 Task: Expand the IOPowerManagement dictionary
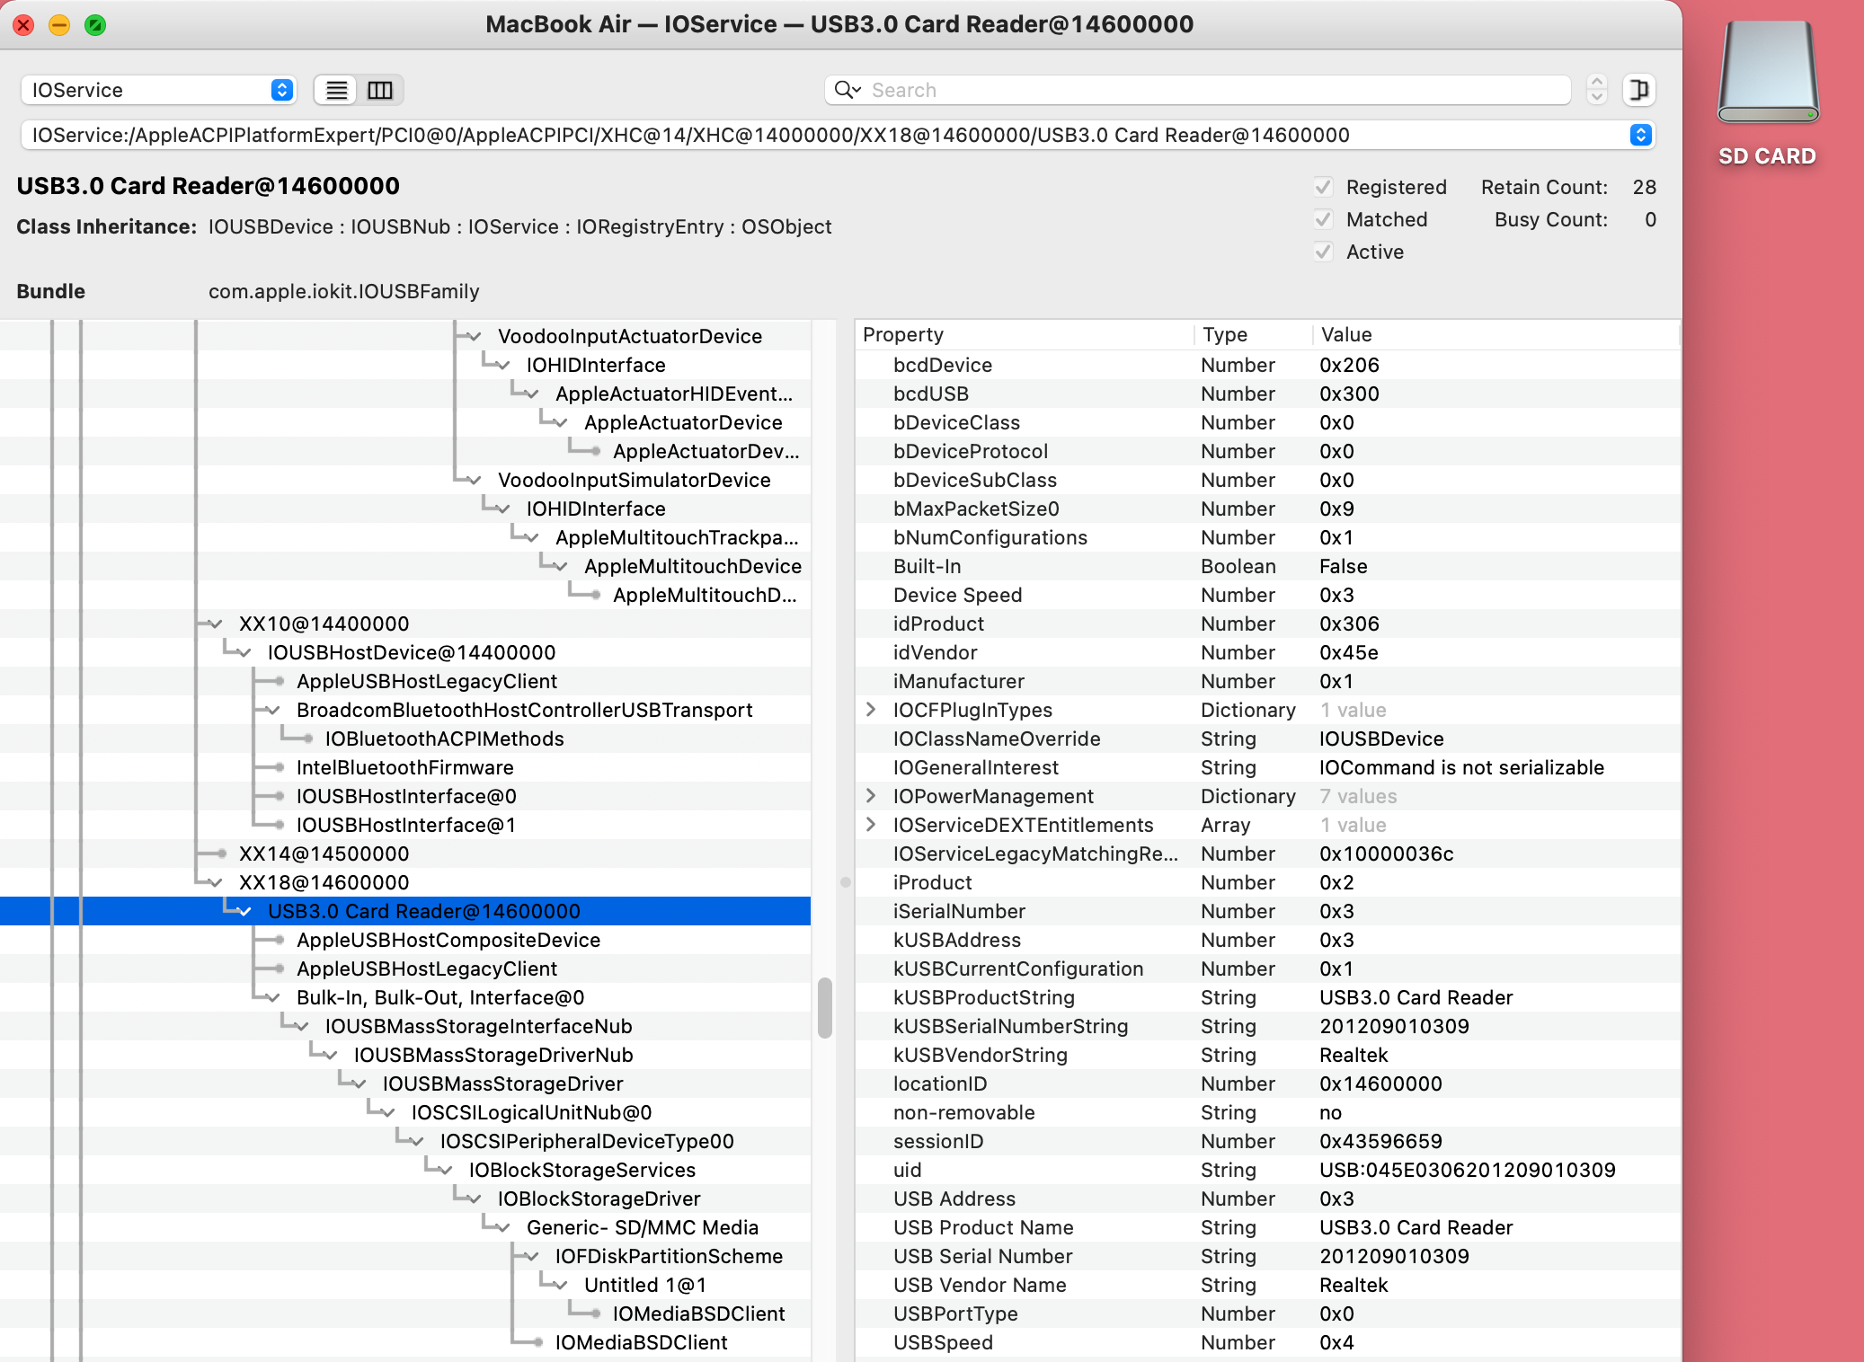(x=870, y=796)
